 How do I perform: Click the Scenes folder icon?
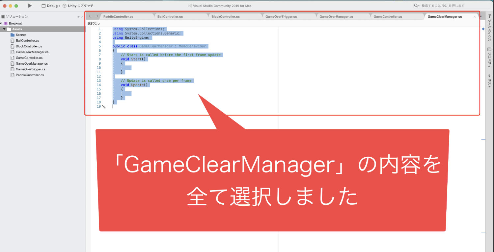pos(13,35)
